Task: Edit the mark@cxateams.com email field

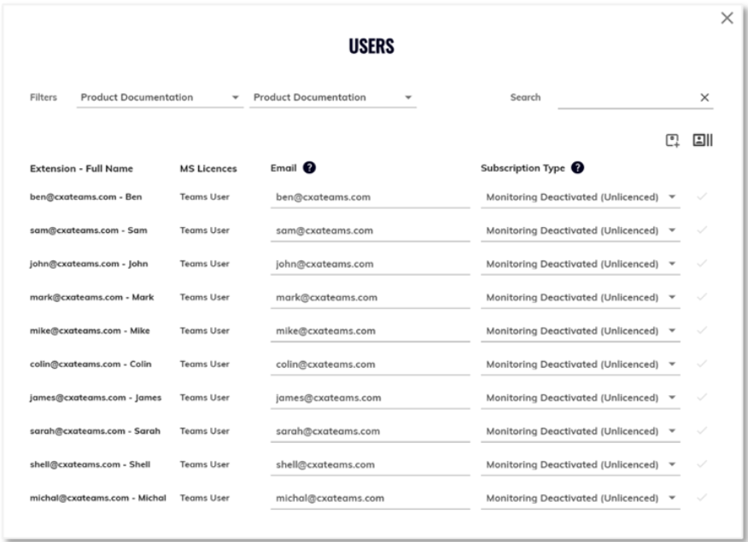Action: (370, 297)
